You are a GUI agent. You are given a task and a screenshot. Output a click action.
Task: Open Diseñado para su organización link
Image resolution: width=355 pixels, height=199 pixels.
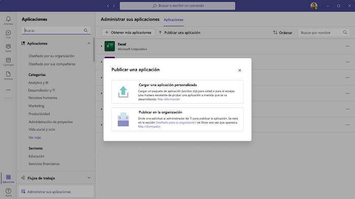pyautogui.click(x=176, y=123)
